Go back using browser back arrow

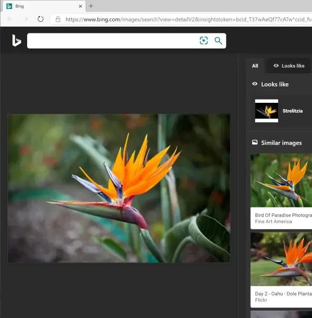coord(10,20)
